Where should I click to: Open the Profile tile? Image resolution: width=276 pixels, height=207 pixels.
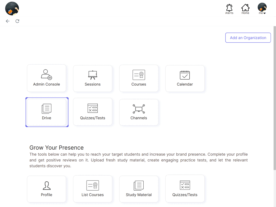pyautogui.click(x=46, y=189)
